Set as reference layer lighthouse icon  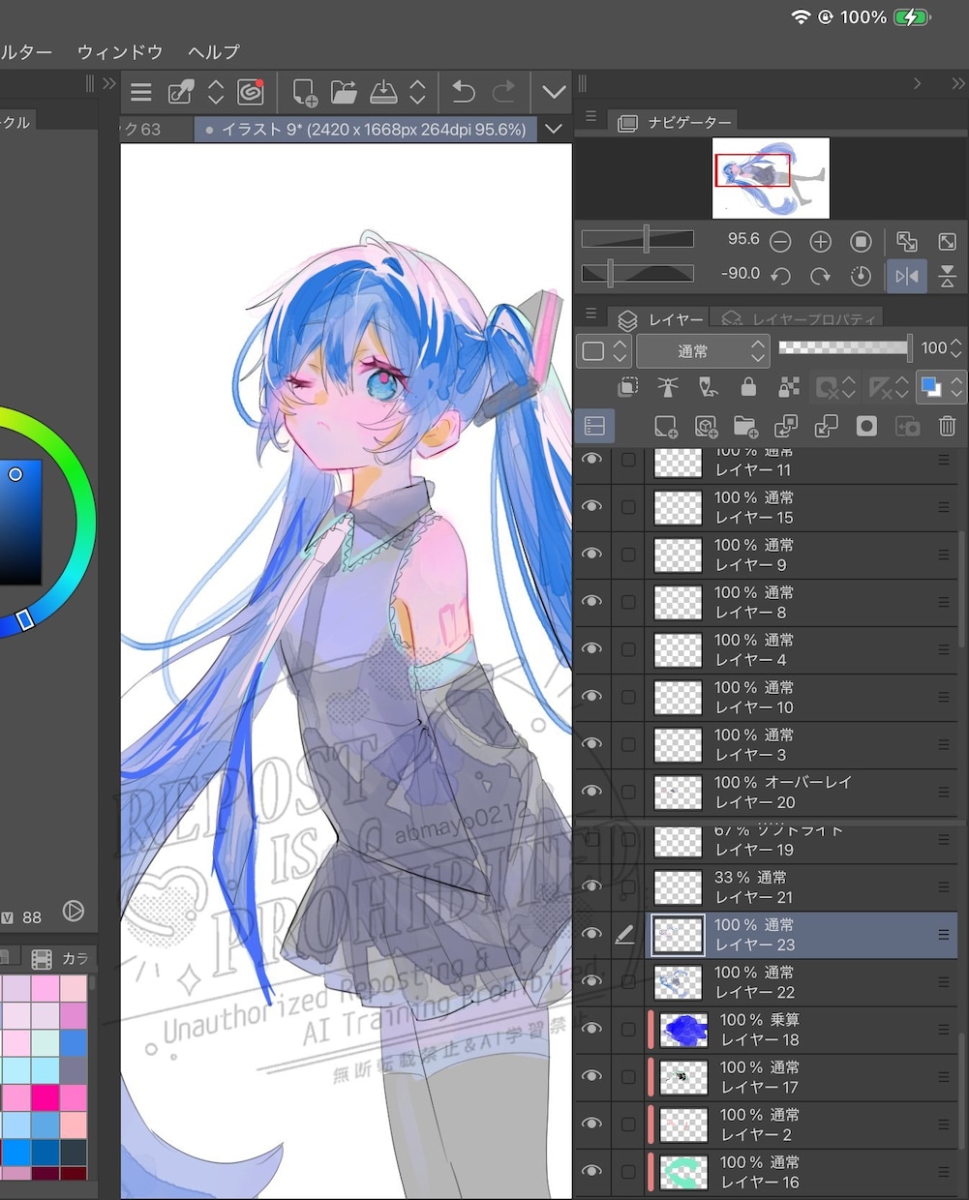[x=668, y=388]
